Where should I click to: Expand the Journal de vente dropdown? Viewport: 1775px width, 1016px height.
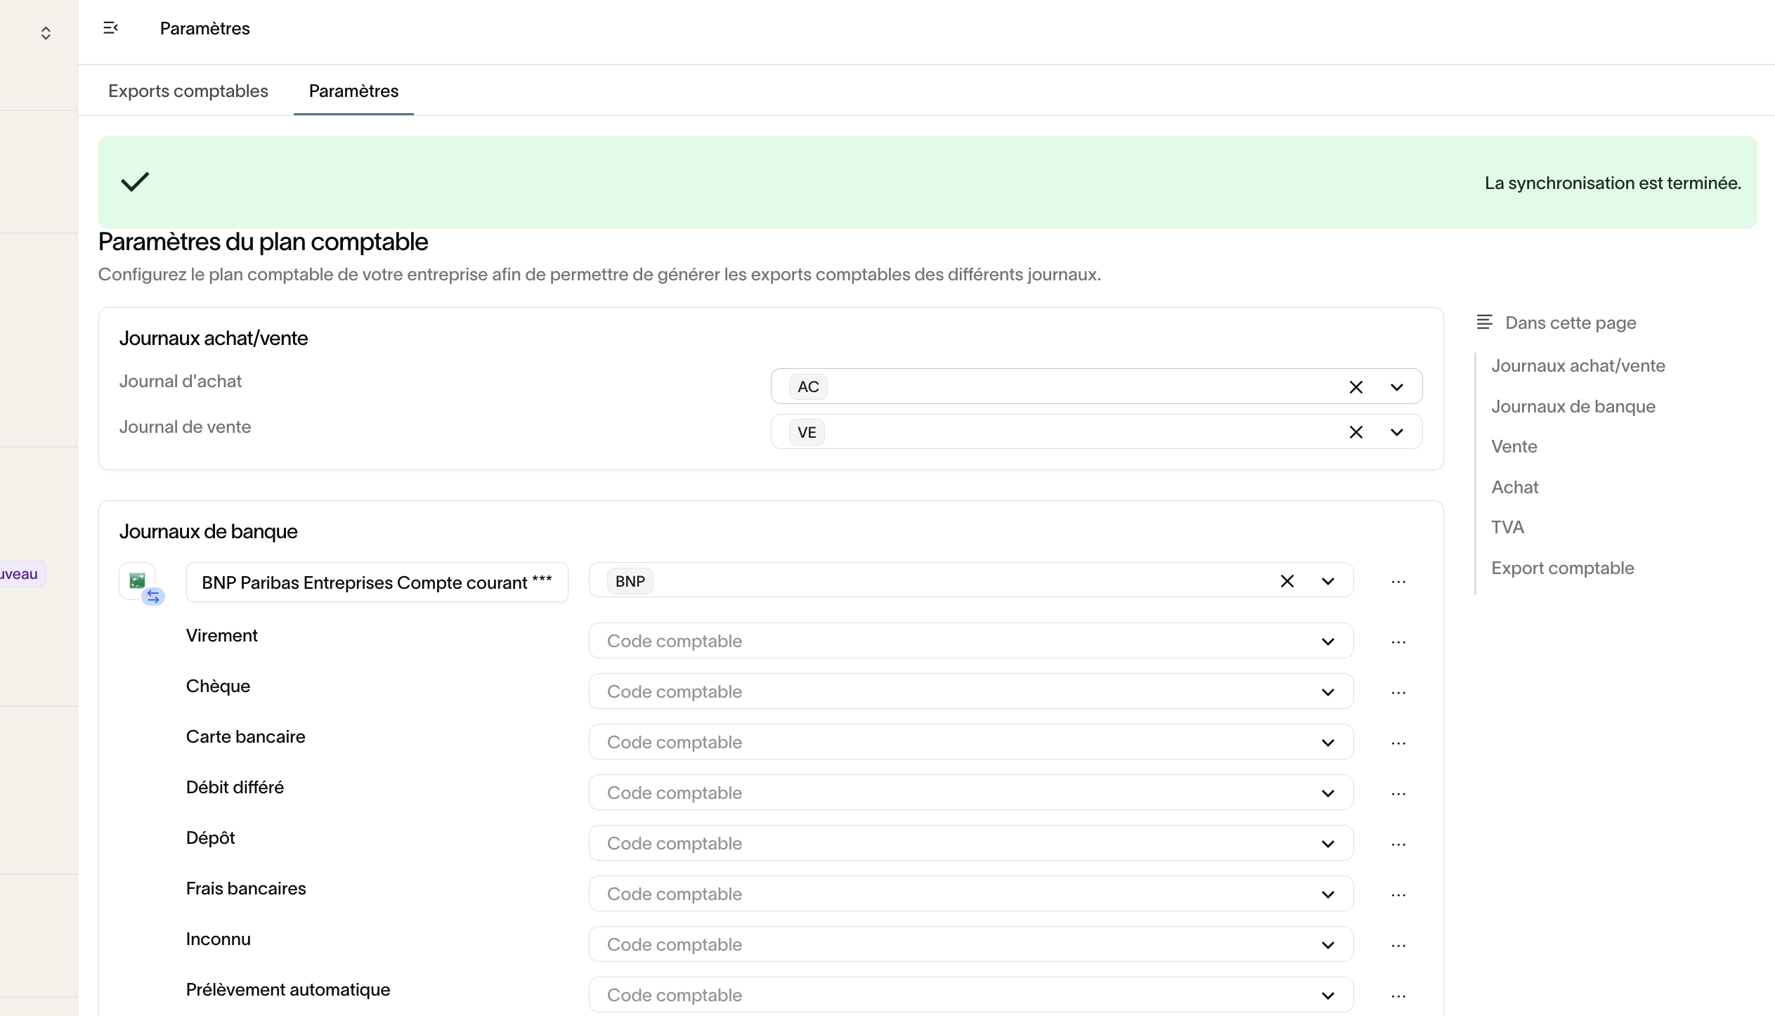coord(1396,432)
